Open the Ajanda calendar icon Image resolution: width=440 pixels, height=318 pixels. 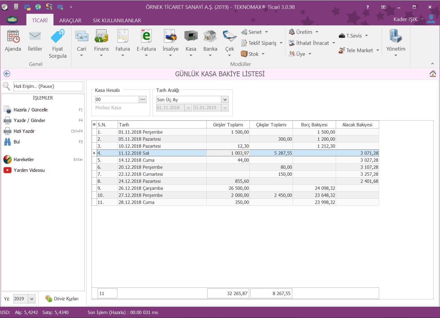pyautogui.click(x=13, y=37)
